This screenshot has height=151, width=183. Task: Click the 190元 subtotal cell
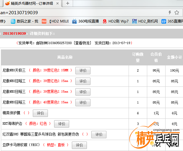(x=174, y=70)
